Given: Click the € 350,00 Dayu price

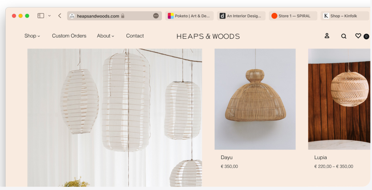Looking at the screenshot, I should pos(229,166).
